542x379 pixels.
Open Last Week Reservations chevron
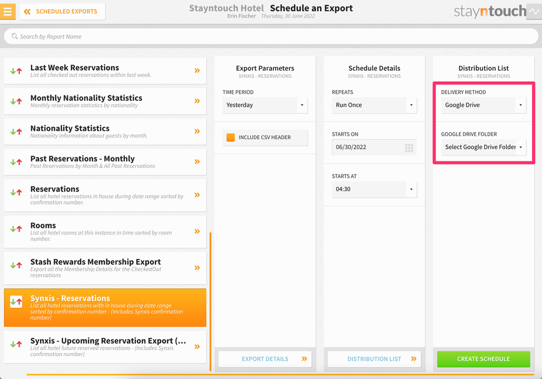(197, 71)
